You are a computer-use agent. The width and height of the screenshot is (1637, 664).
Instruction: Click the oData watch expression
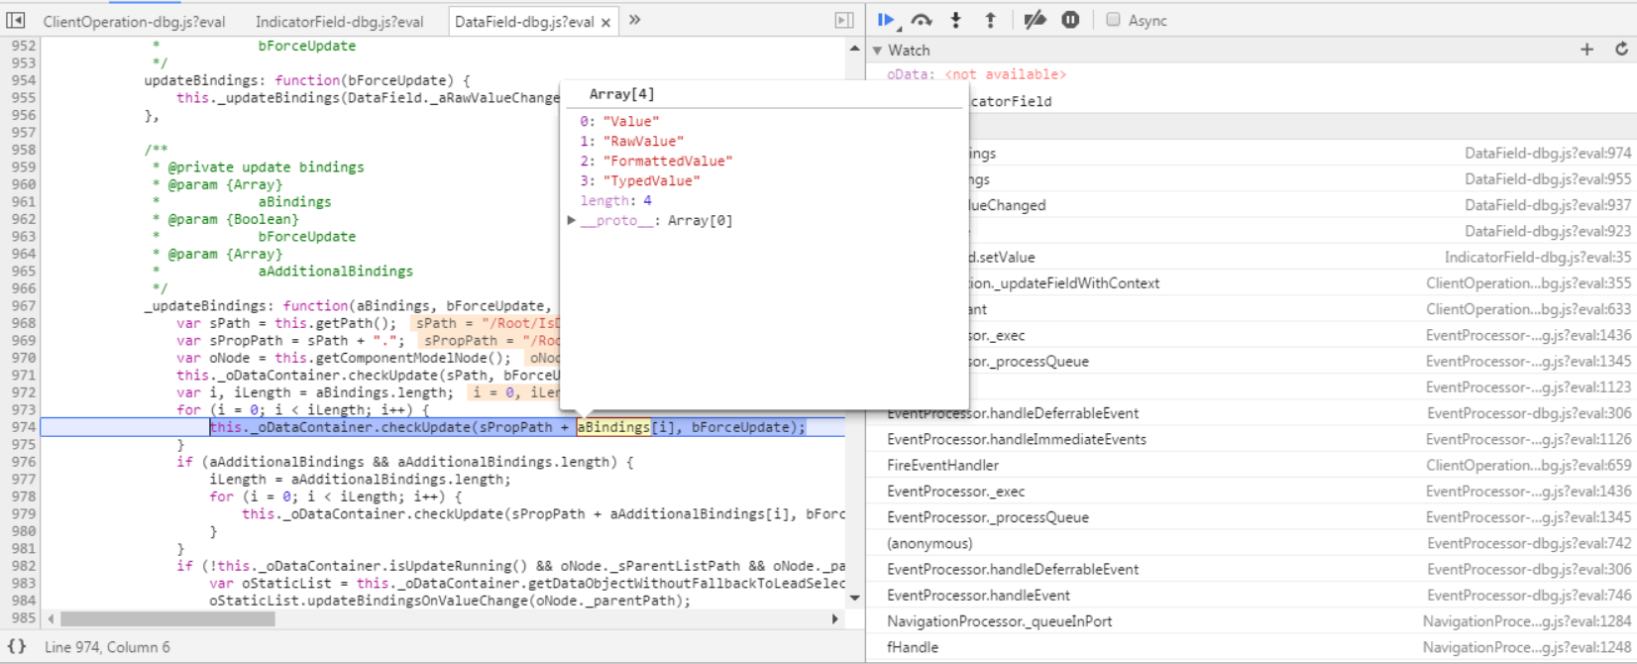click(976, 74)
